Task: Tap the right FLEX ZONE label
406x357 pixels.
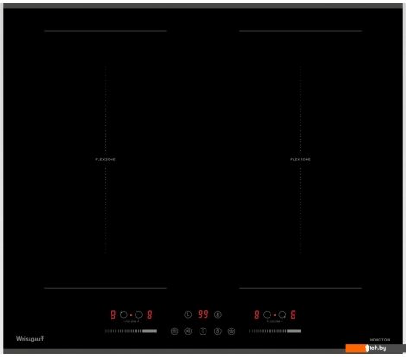Action: [301, 160]
